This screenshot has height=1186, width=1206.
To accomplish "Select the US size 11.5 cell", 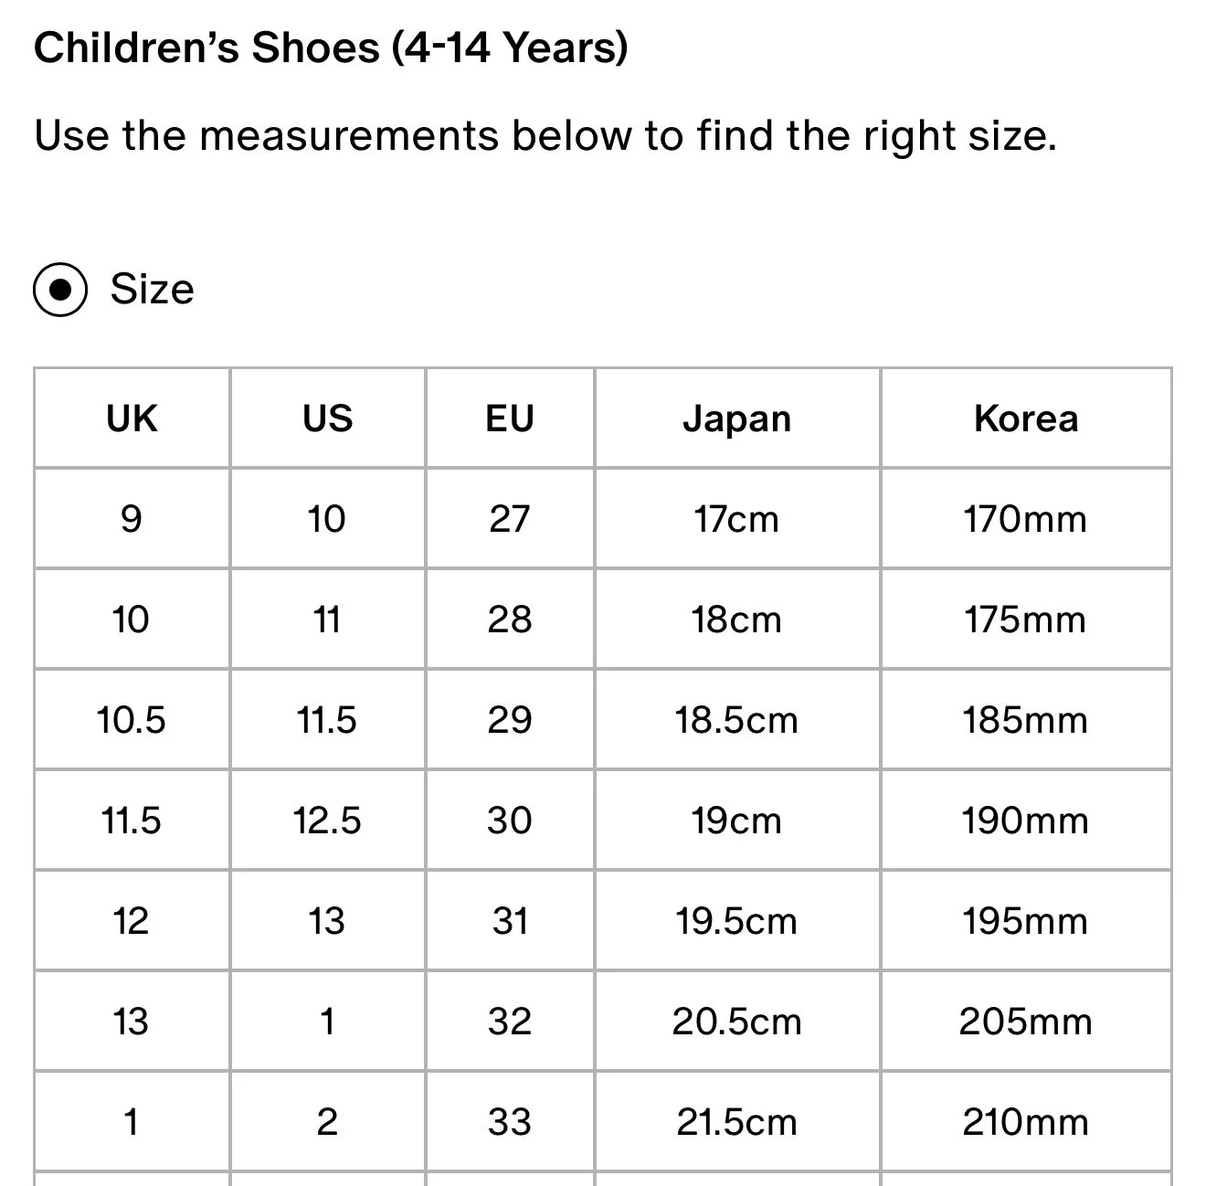I will tap(327, 720).
